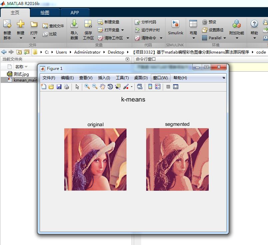Toggle Insert Legend in Figure 1
The image size is (268, 245).
(x=157, y=87)
